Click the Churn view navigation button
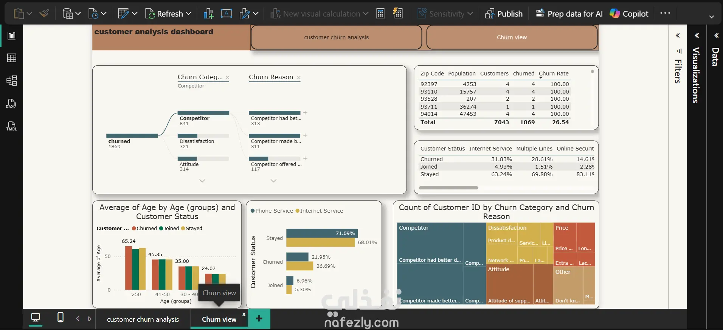 (x=512, y=37)
